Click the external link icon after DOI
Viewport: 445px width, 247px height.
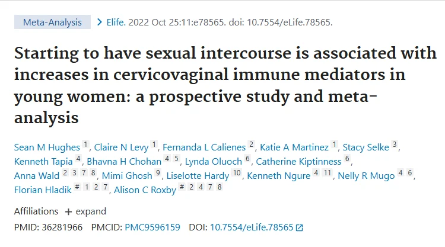tap(299, 227)
